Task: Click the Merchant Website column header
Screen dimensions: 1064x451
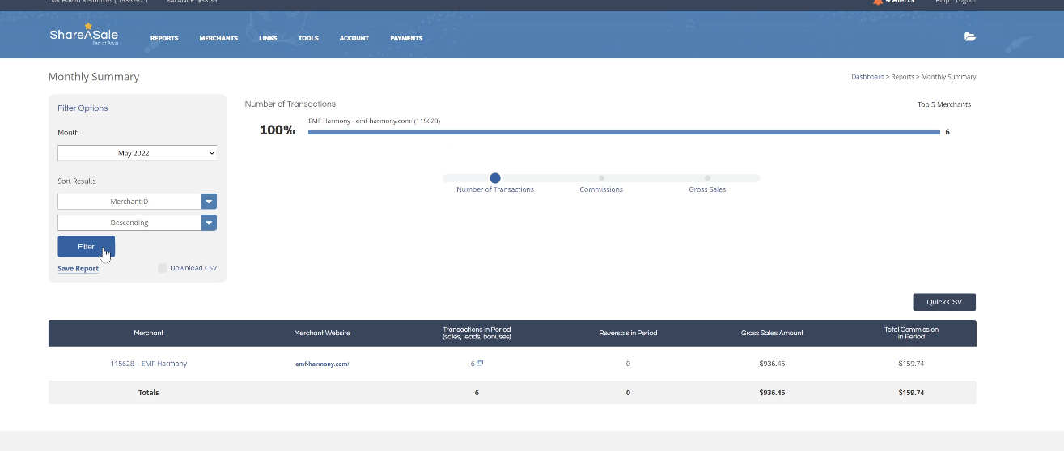Action: coord(322,333)
